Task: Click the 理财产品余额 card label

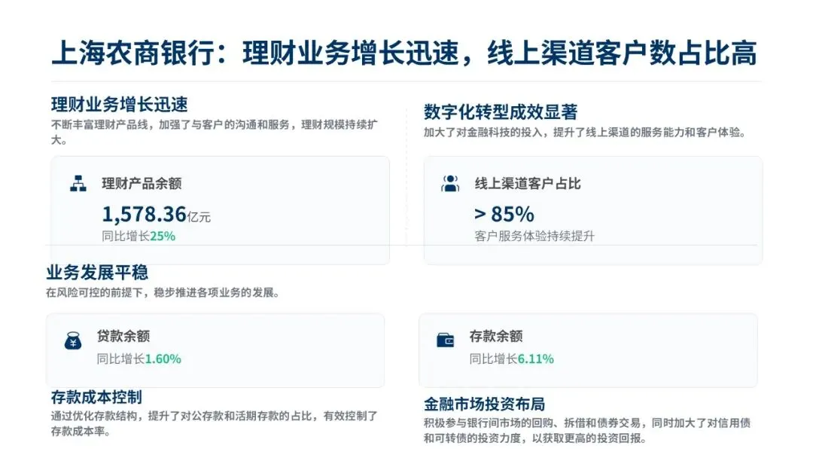Action: pyautogui.click(x=142, y=183)
